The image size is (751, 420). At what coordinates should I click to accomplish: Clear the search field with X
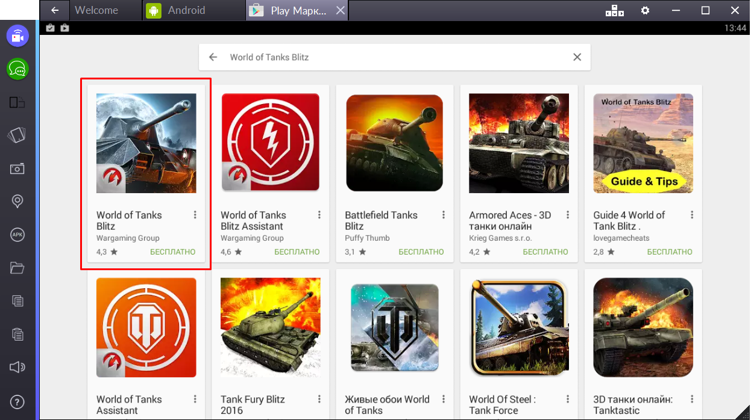coord(577,57)
